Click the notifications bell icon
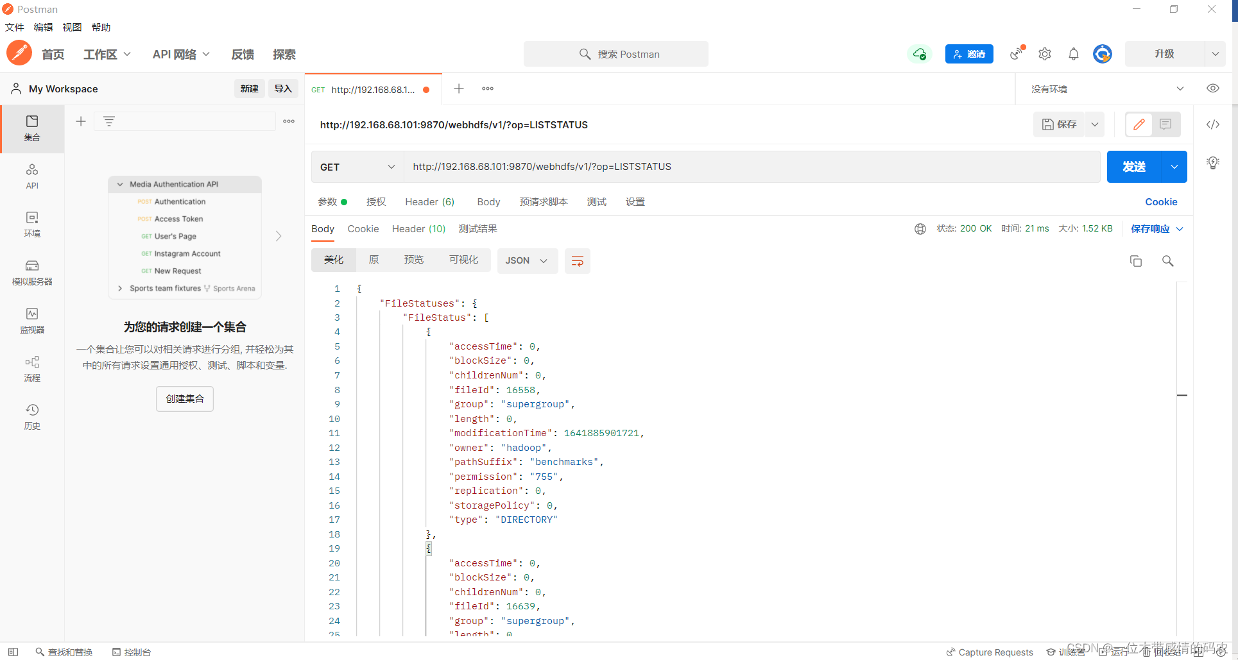The image size is (1238, 660). [1073, 55]
